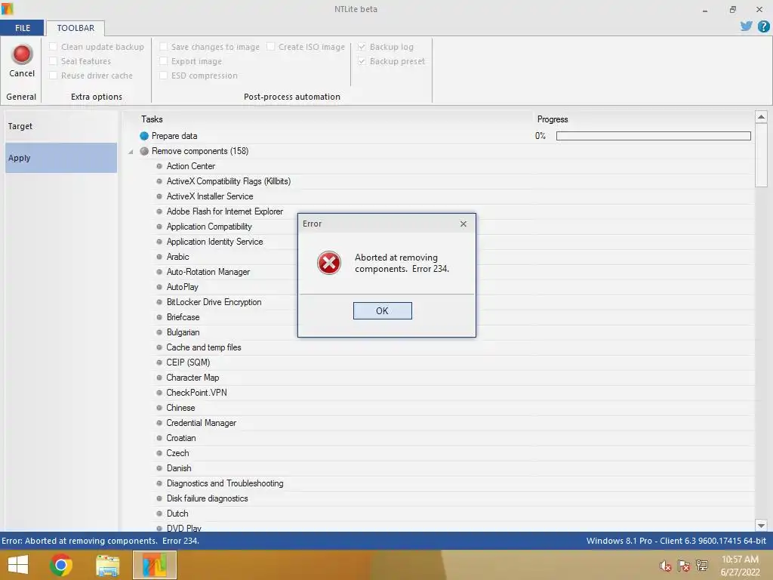Click the blue status dot beside Prepare data

(144, 136)
